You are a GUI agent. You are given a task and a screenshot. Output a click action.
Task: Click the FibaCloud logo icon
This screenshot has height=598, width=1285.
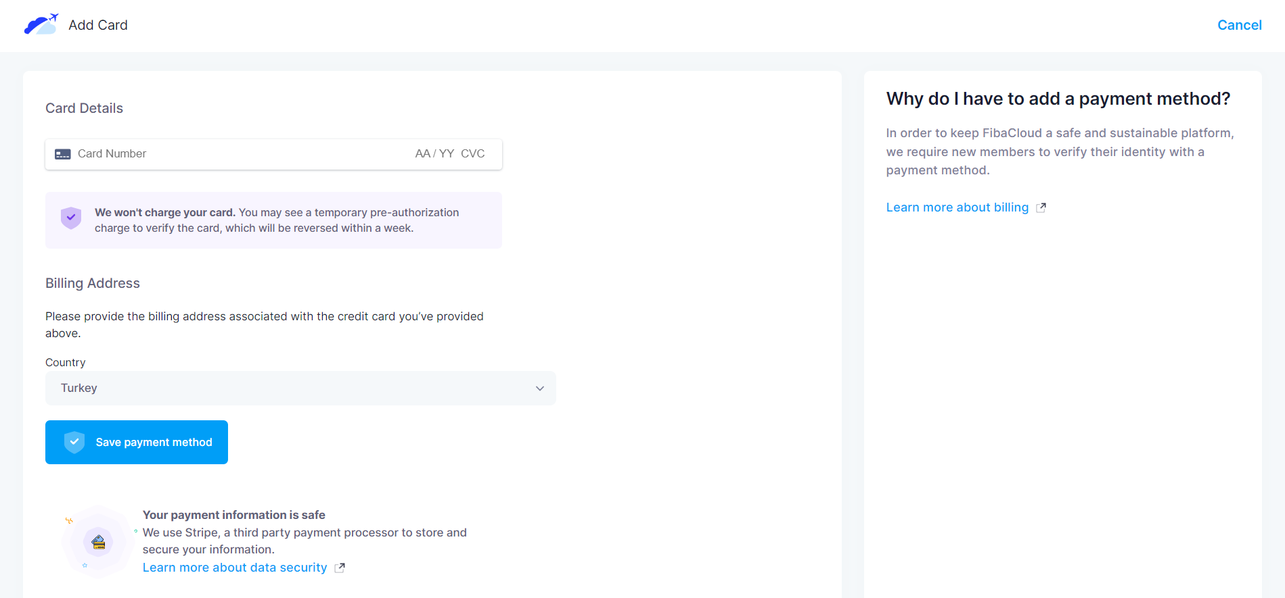point(41,24)
